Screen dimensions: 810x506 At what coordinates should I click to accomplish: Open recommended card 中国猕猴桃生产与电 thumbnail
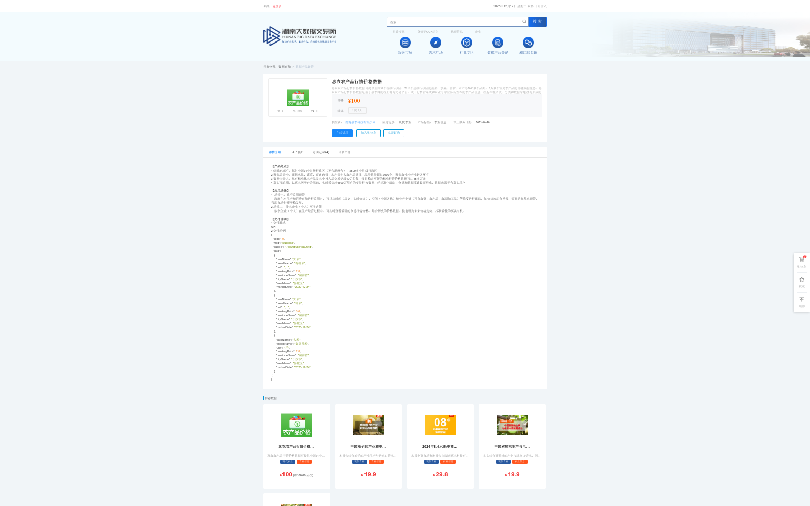click(x=512, y=425)
